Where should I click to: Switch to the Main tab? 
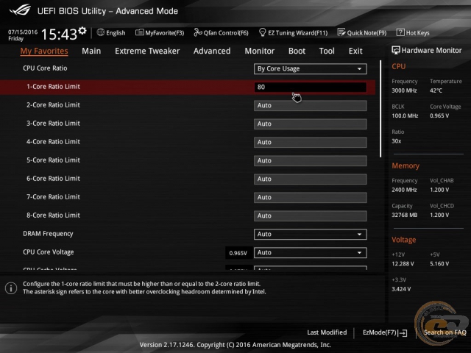pyautogui.click(x=91, y=51)
